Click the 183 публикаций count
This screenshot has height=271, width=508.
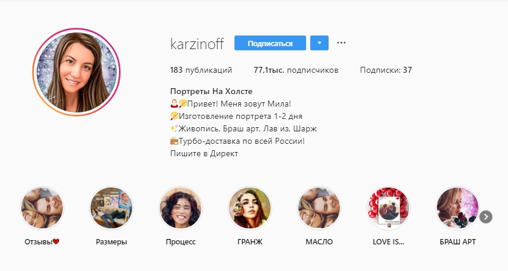201,70
